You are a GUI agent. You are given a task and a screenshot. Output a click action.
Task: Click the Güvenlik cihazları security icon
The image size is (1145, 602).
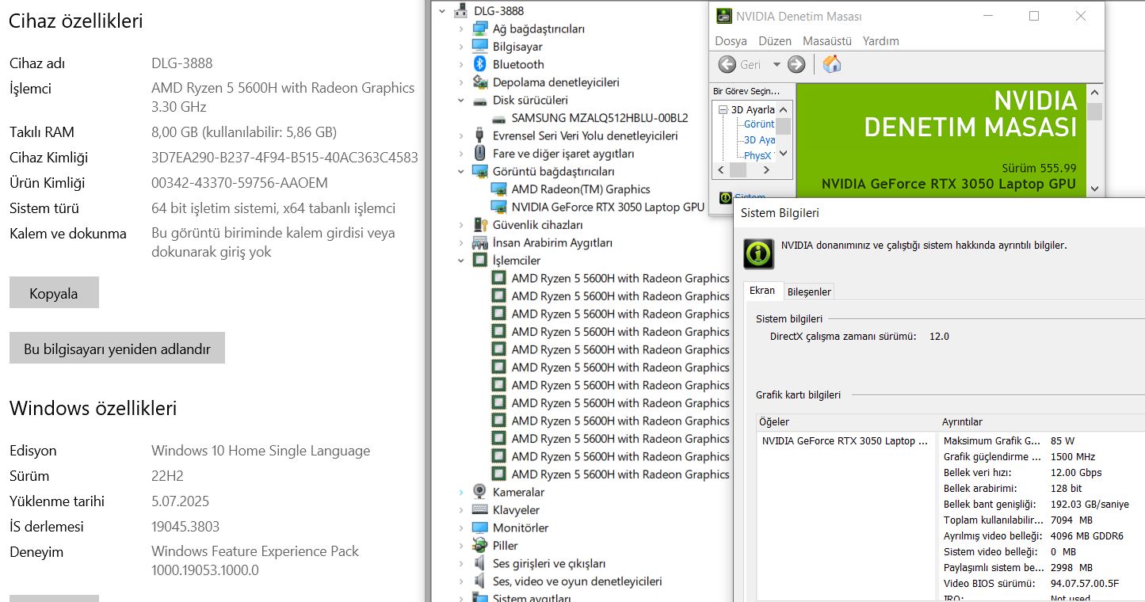[x=479, y=225]
